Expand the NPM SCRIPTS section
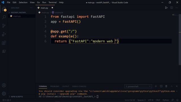This screenshot has height=102, width=181. click(22, 97)
